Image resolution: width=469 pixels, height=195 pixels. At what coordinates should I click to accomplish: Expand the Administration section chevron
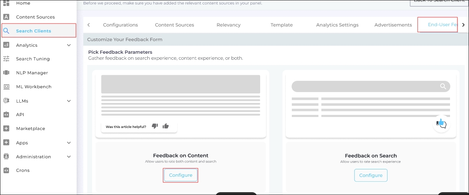pos(69,157)
